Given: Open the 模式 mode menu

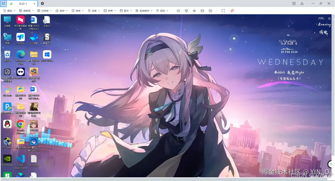Looking at the screenshot, I should coord(9,10).
